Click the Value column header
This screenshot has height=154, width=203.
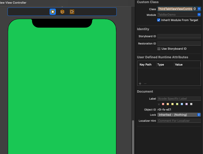179,65
